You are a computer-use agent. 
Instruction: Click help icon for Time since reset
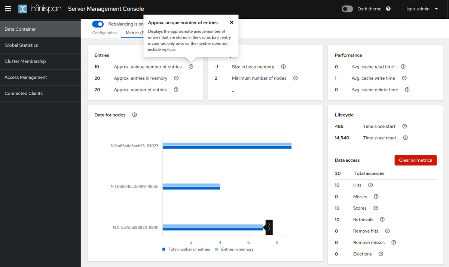(x=405, y=138)
